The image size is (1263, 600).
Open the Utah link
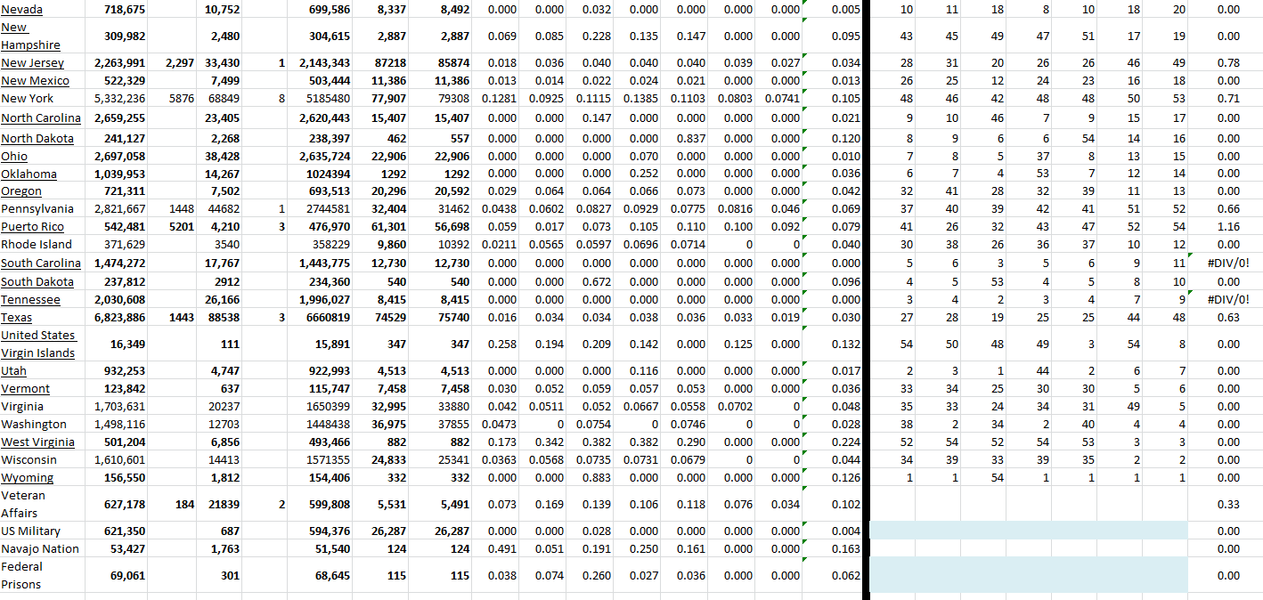coord(14,371)
